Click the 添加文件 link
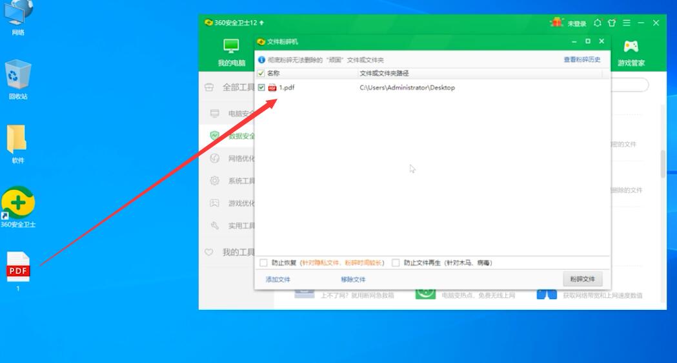The width and height of the screenshot is (677, 363). 278,280
